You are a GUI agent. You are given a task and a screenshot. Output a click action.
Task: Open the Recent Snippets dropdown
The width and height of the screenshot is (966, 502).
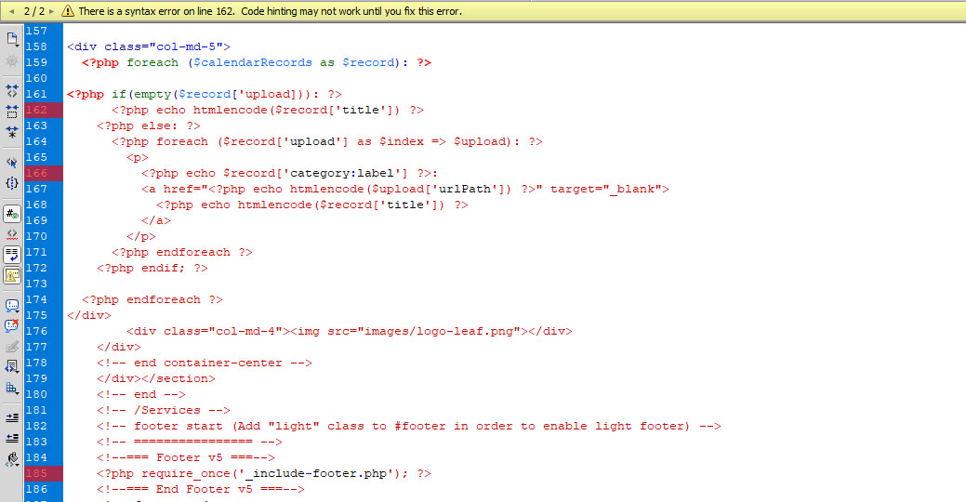coord(12,366)
